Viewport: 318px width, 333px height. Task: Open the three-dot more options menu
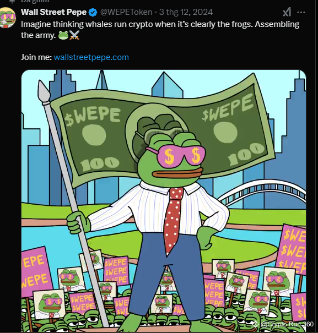click(x=301, y=12)
